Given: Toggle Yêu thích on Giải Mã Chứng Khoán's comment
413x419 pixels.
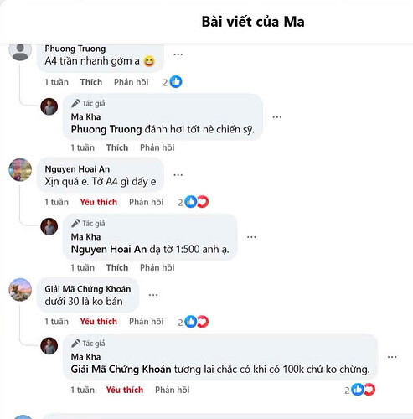Looking at the screenshot, I should pyautogui.click(x=99, y=322).
